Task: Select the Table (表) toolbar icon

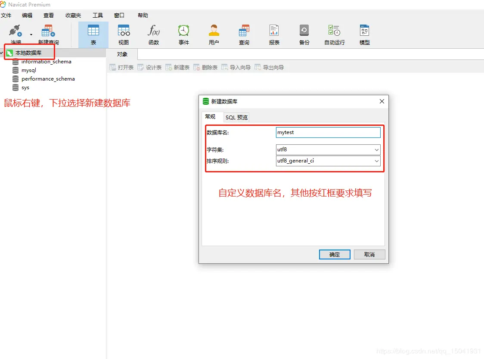Action: point(93,34)
